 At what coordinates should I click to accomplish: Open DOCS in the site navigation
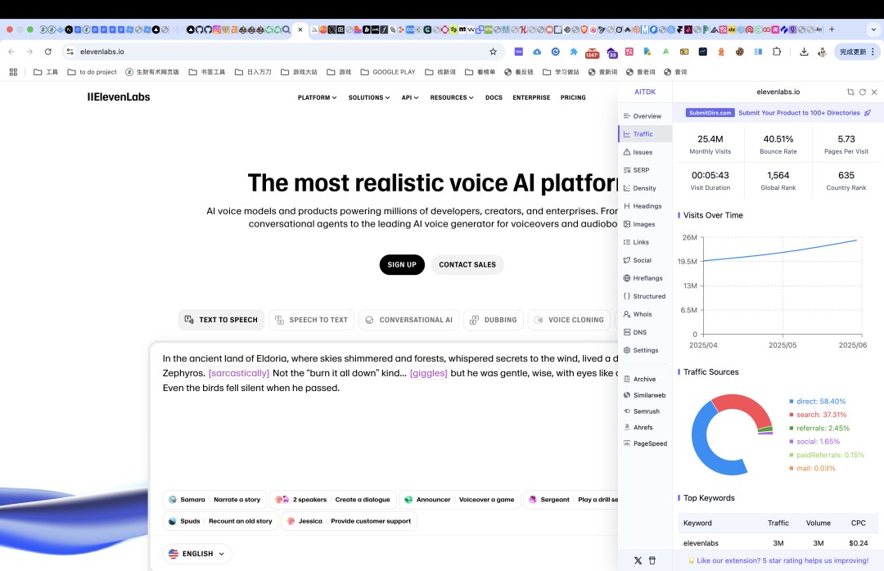(x=494, y=98)
